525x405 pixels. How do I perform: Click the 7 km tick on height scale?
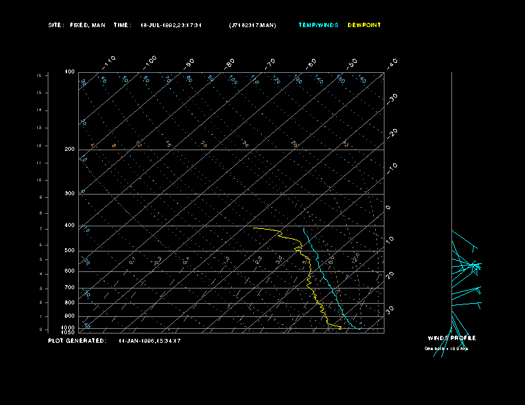(x=41, y=229)
